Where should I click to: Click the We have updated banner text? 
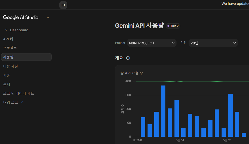tap(235, 4)
